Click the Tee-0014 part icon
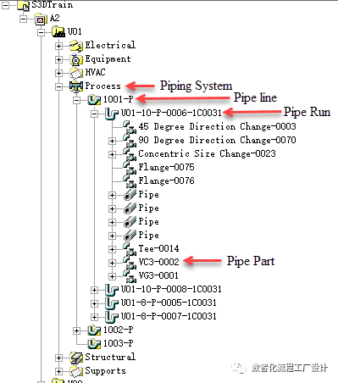338x383 pixels. pos(130,249)
